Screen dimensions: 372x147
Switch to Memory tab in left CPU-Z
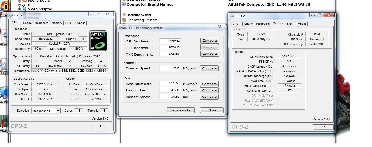(x=57, y=23)
